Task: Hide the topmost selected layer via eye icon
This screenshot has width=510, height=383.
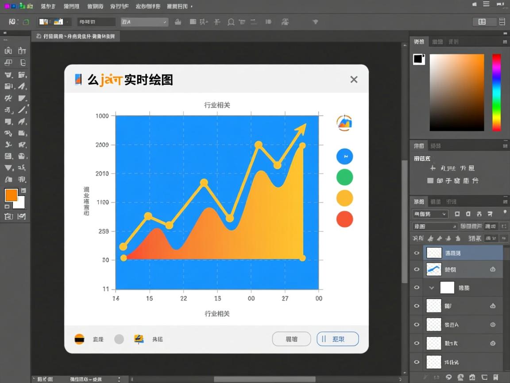Action: pyautogui.click(x=416, y=253)
